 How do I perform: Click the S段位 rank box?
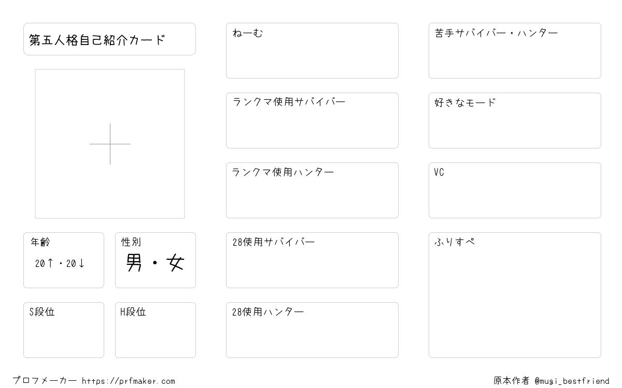[64, 330]
